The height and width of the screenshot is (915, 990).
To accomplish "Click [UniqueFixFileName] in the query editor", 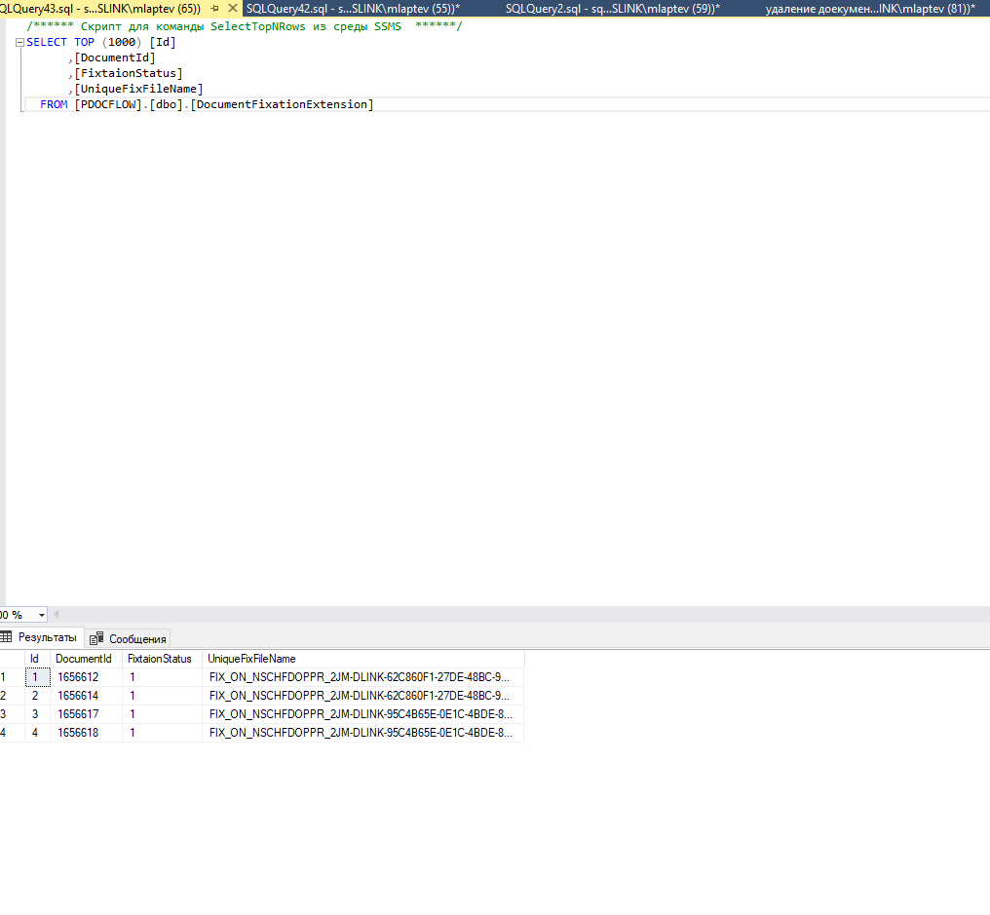I will pyautogui.click(x=138, y=89).
